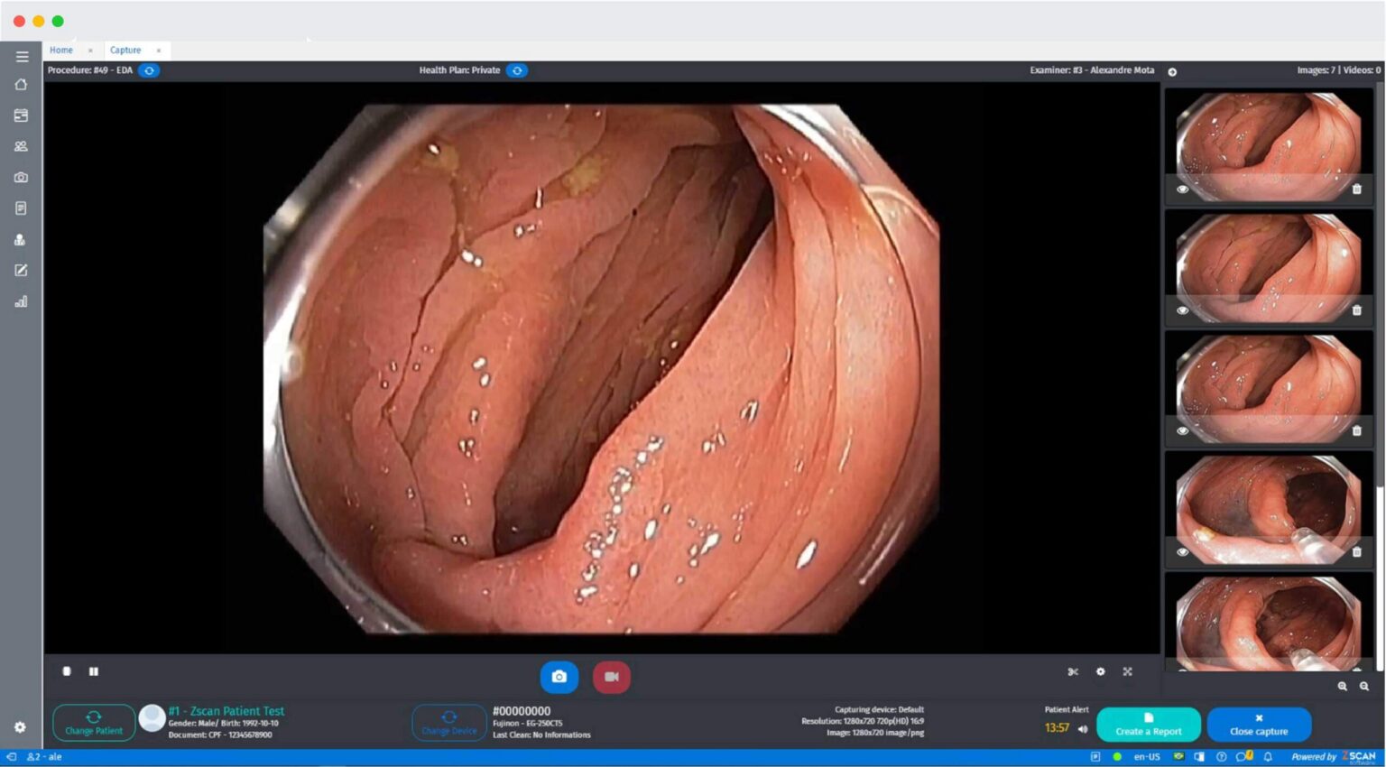Select the scissors trim icon in capture toolbar

(x=1073, y=671)
